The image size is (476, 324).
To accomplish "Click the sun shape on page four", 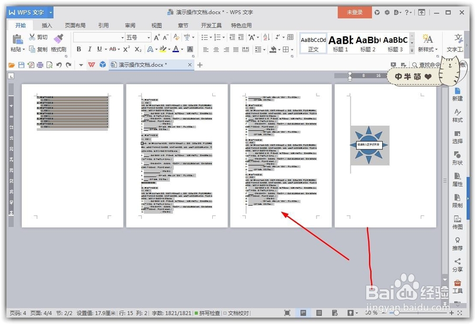I will [368, 145].
